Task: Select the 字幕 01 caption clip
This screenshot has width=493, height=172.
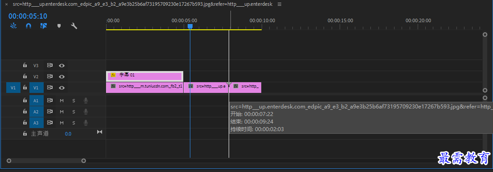Action: click(x=144, y=76)
